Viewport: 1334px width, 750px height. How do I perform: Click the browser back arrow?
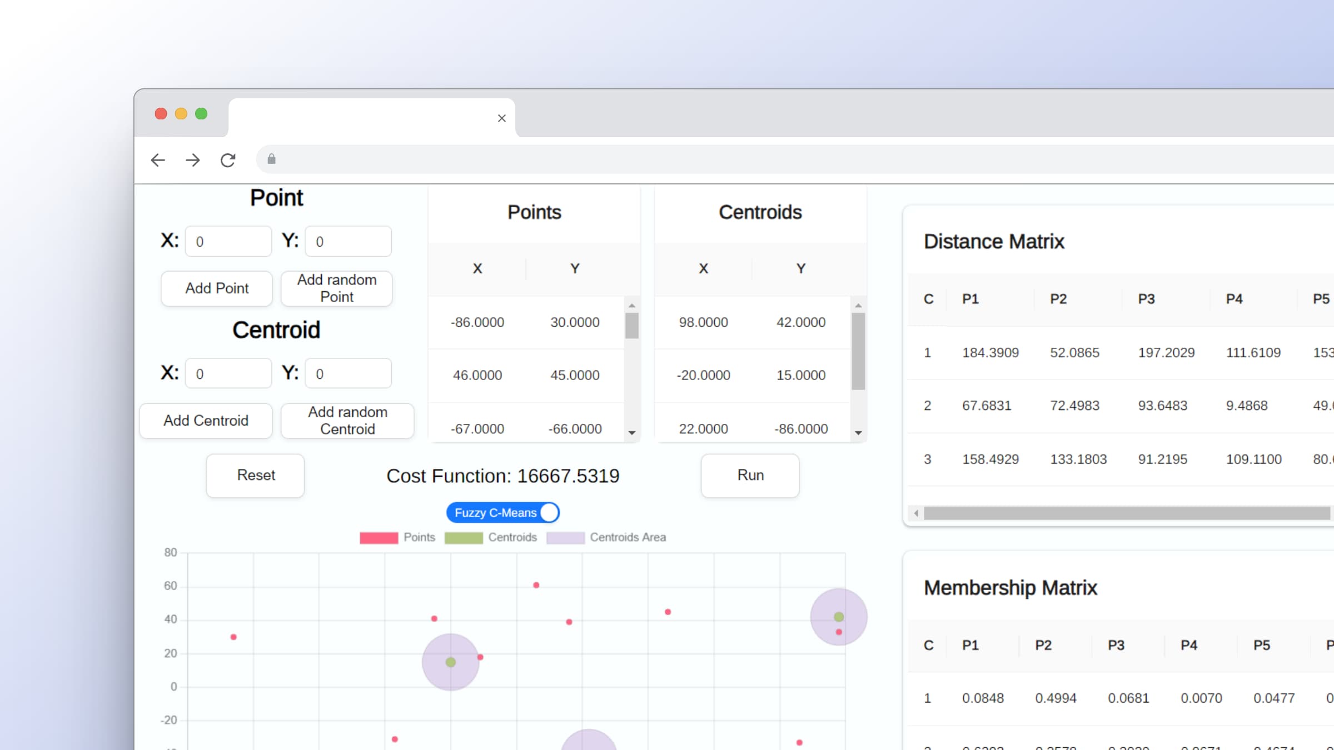(158, 161)
